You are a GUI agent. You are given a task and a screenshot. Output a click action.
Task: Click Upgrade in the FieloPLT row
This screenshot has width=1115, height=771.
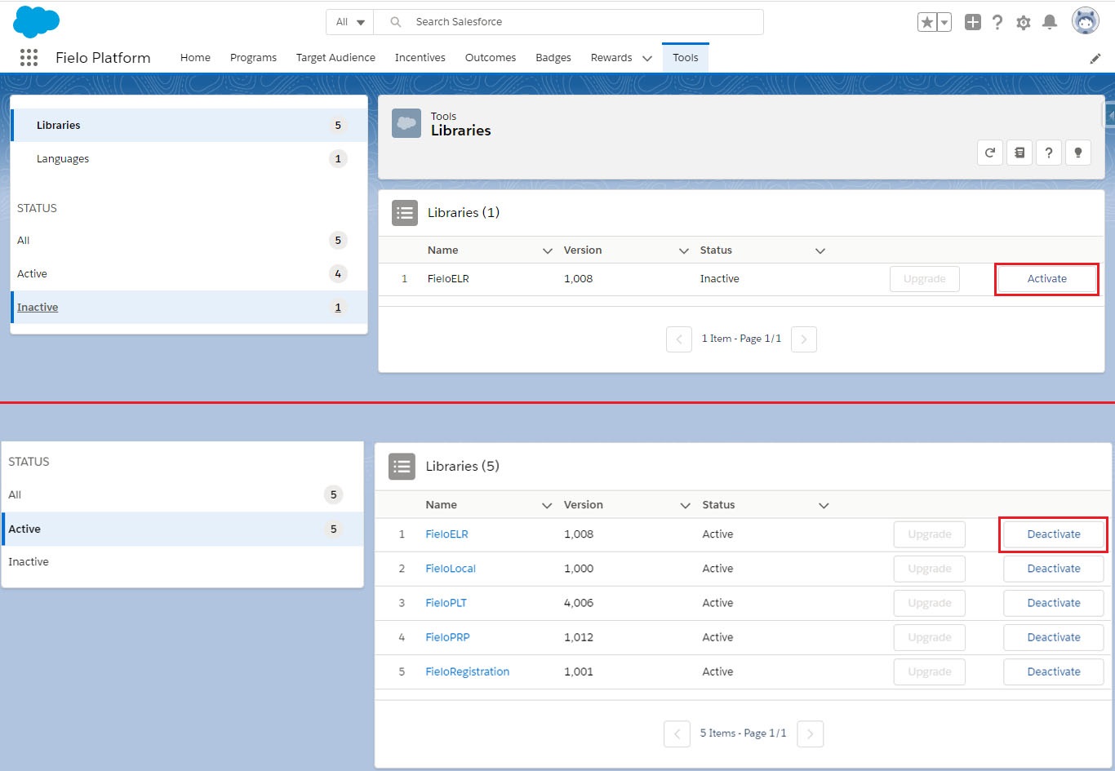point(930,603)
